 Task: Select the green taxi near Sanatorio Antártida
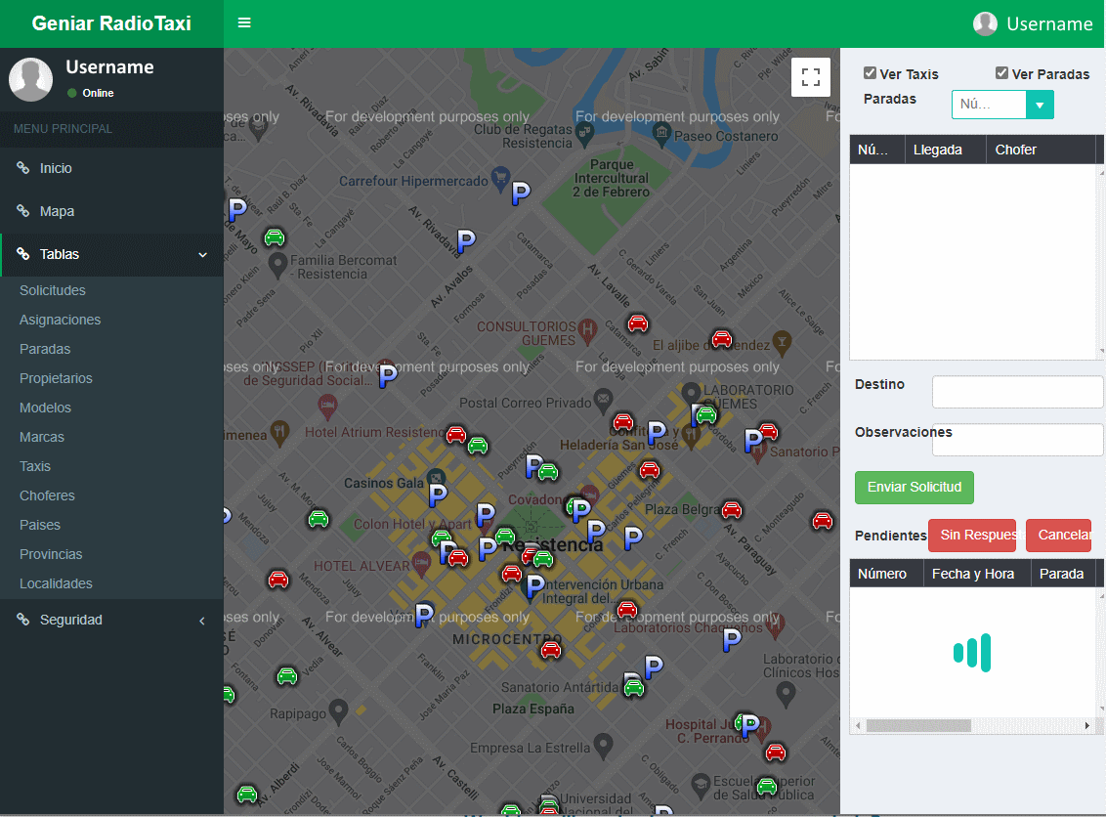[634, 686]
